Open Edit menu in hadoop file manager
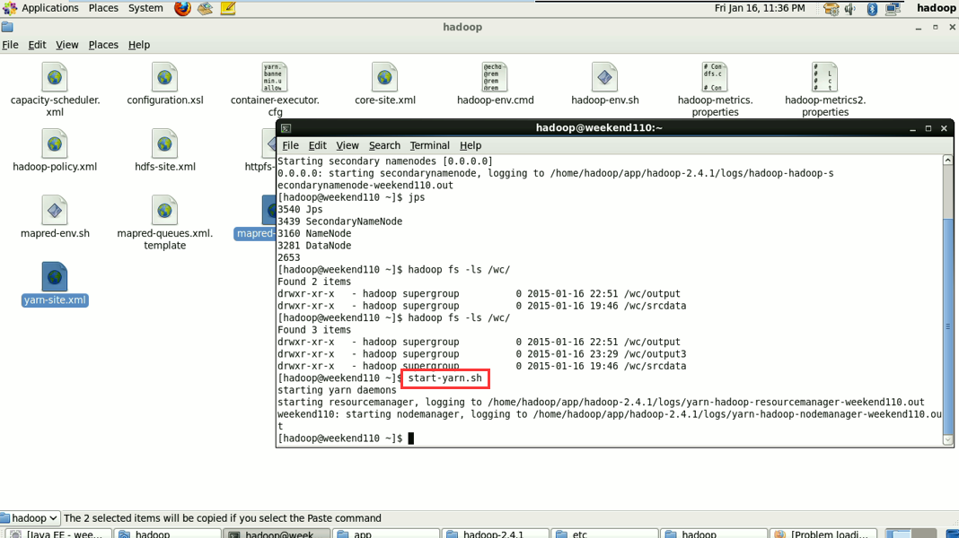The height and width of the screenshot is (538, 959). pyautogui.click(x=37, y=45)
